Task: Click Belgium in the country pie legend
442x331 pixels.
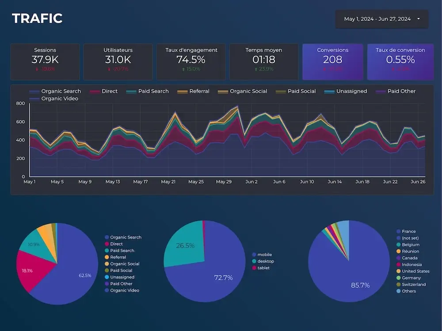Action: click(x=410, y=245)
